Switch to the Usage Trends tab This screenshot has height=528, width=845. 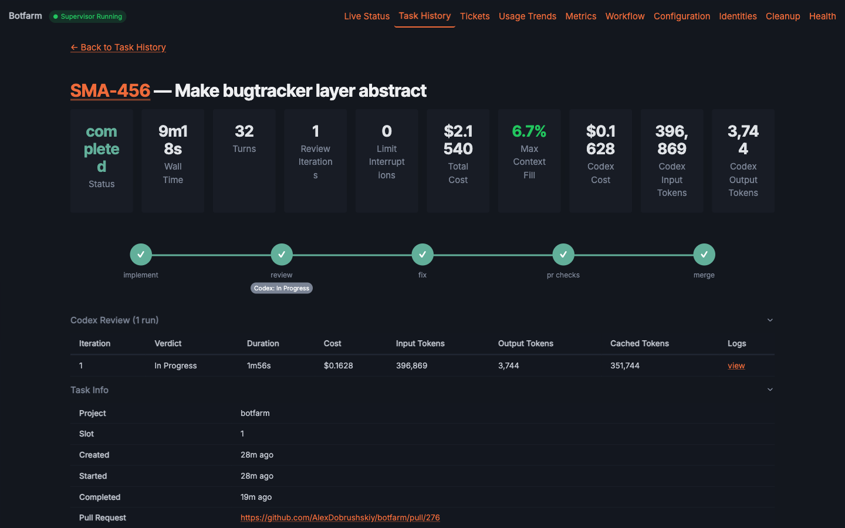click(527, 16)
